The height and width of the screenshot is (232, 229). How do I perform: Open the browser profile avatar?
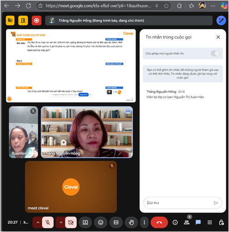point(202,6)
